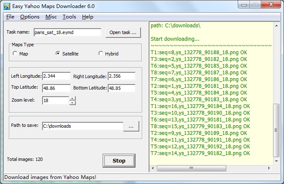Click the 'path: C:\downloads\' log line
Image resolution: width=284 pixels, height=184 pixels.
175,26
